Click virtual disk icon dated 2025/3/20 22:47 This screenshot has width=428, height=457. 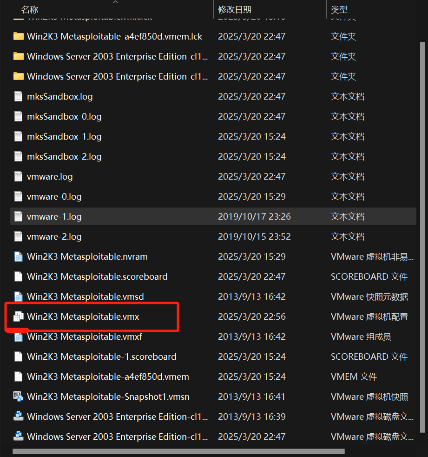[18, 437]
